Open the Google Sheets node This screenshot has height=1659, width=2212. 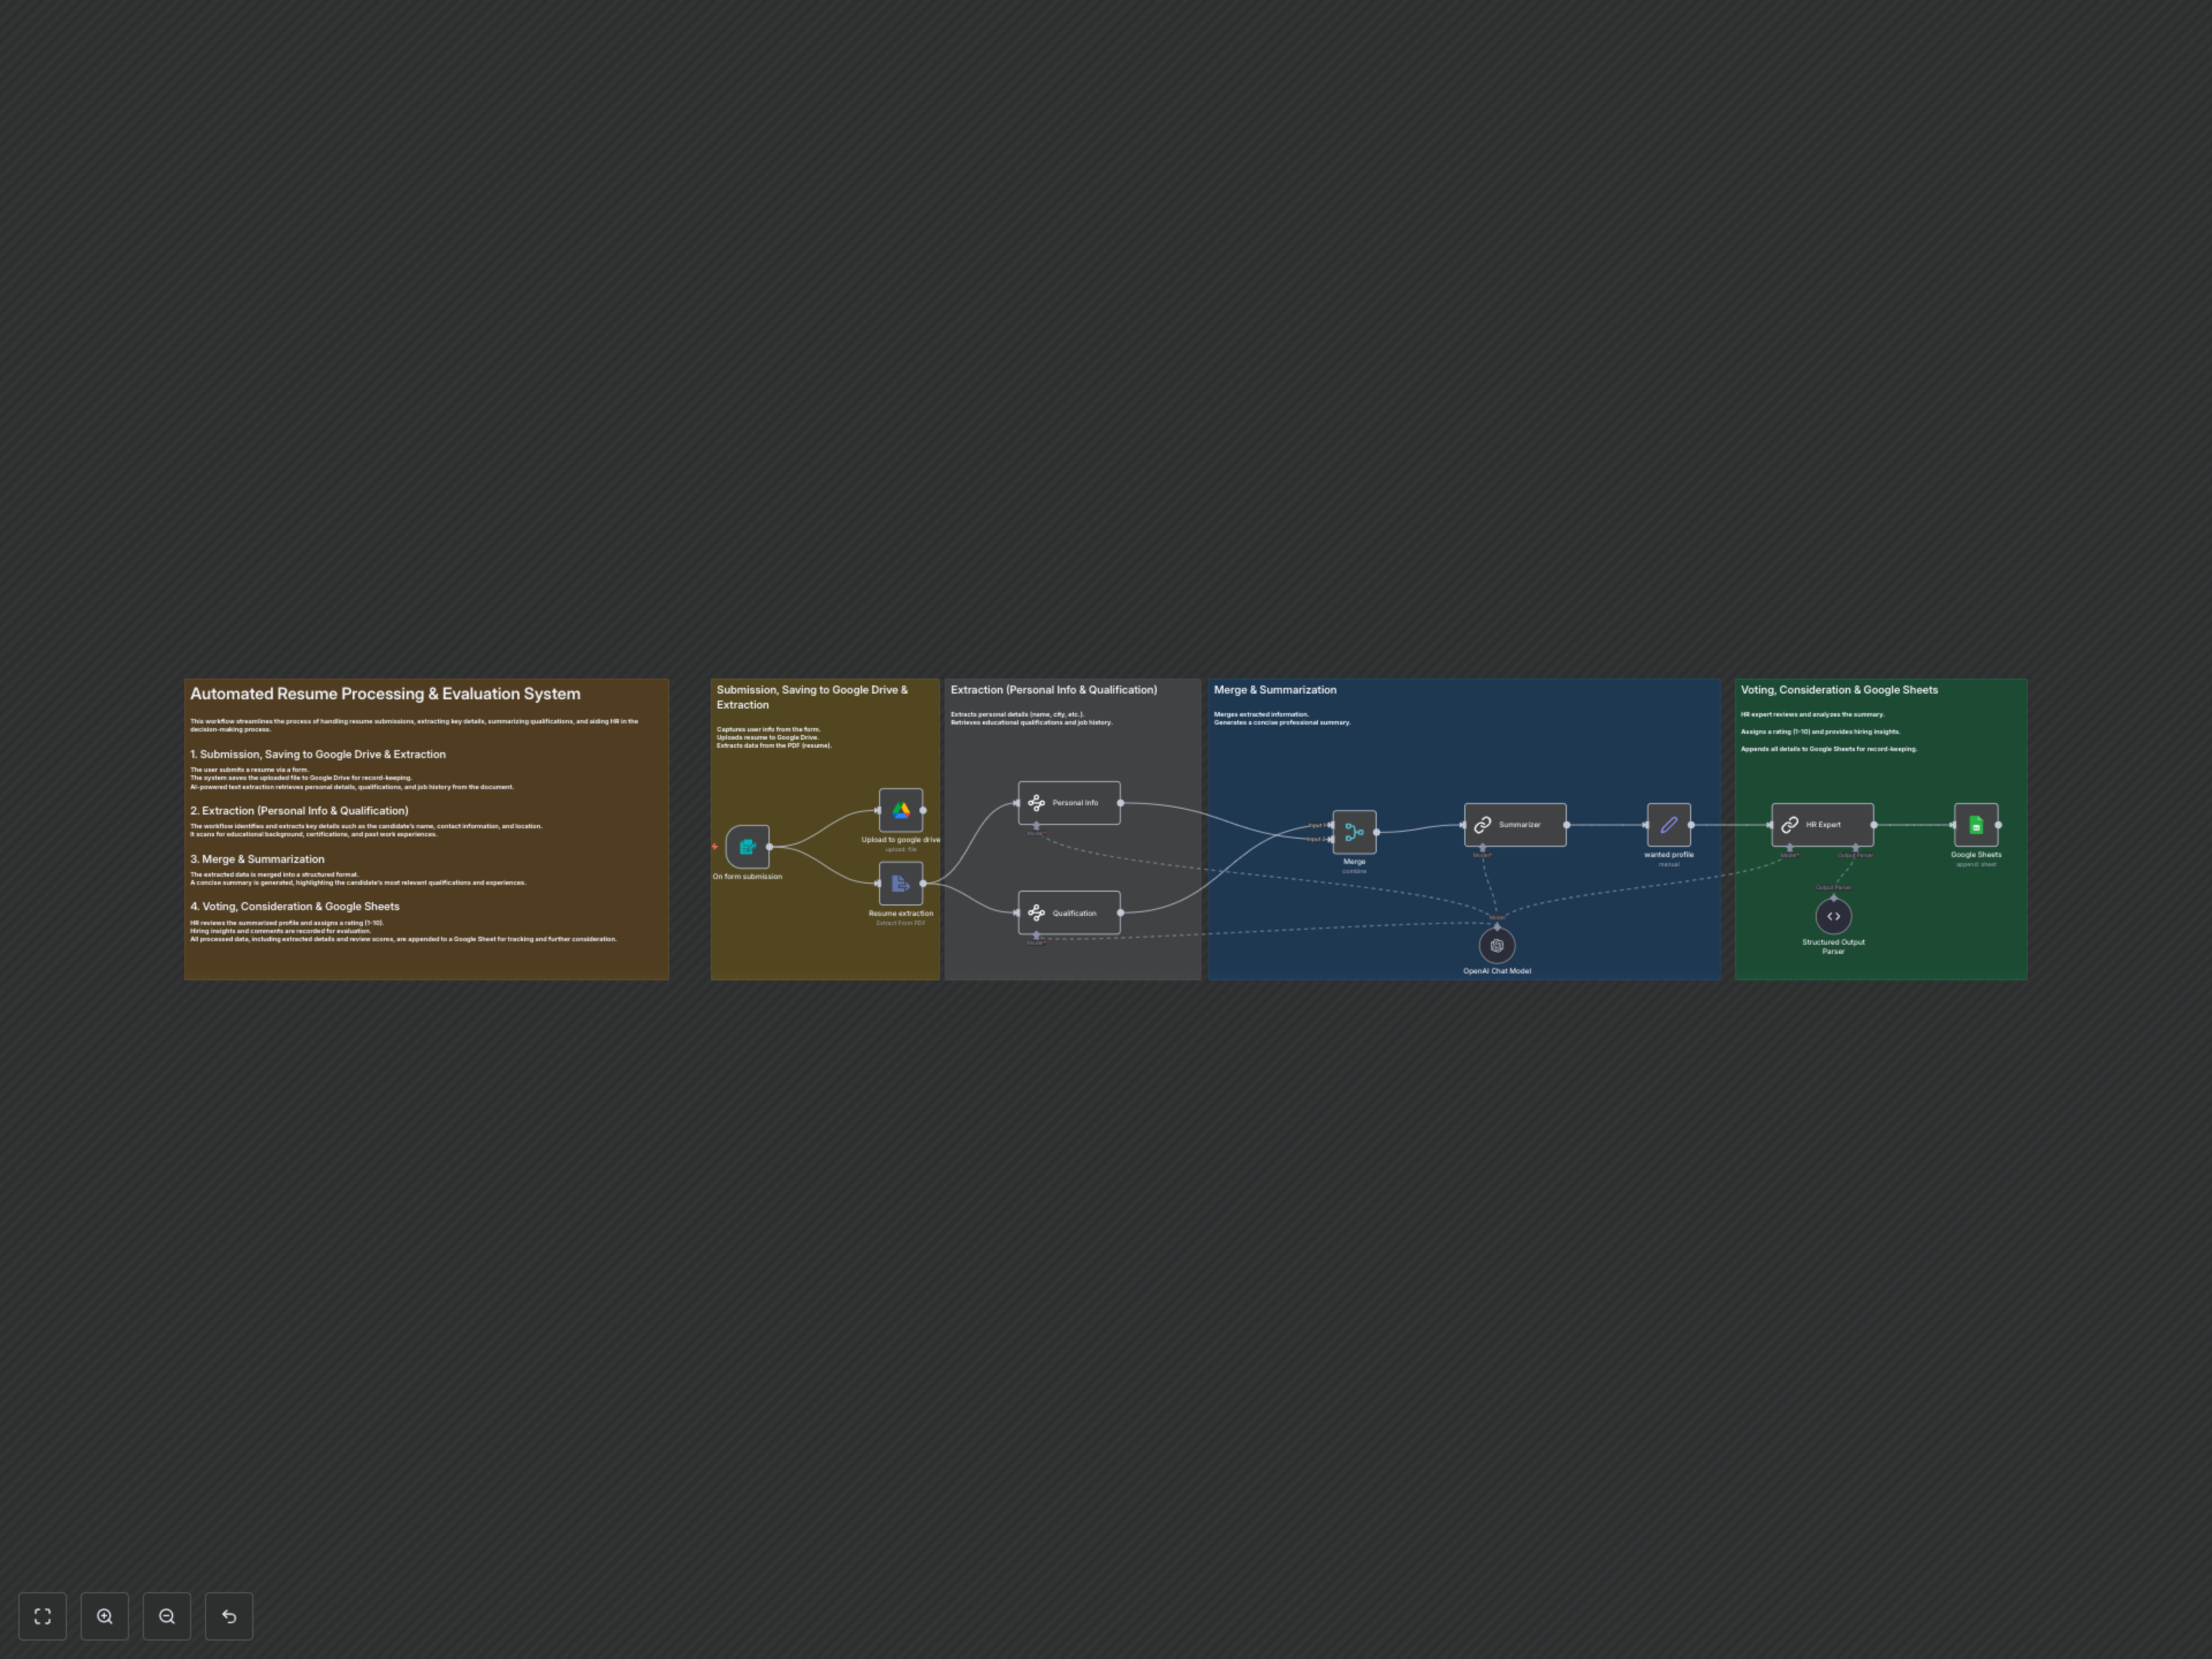click(1975, 825)
